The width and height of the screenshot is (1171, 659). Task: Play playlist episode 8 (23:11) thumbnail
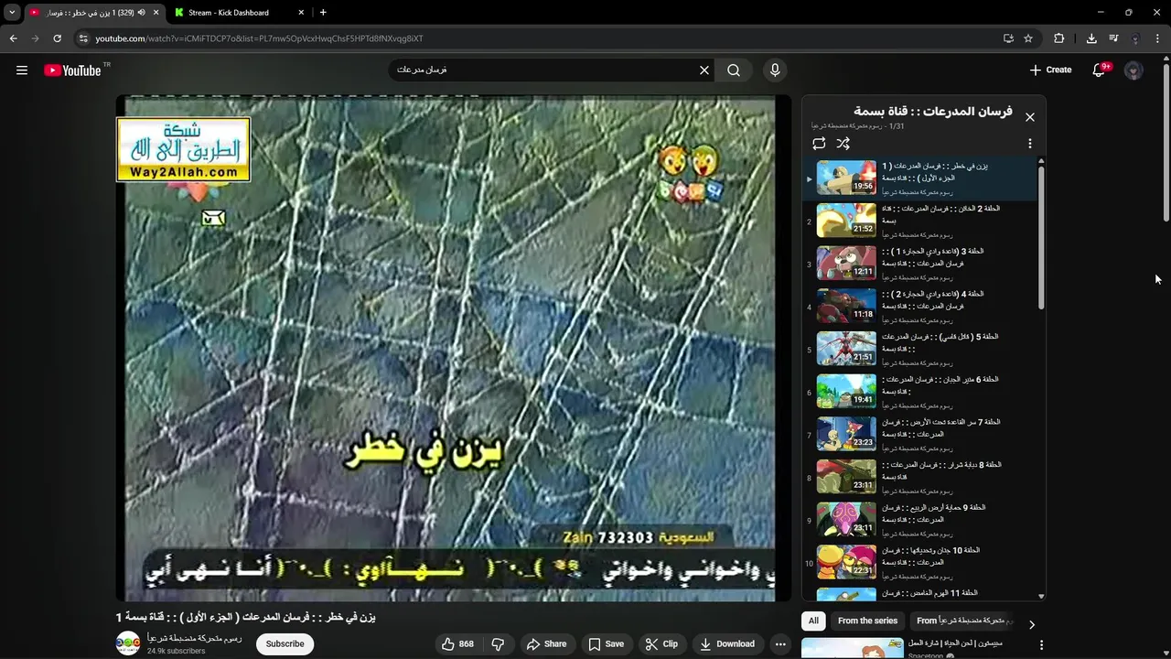(x=846, y=477)
